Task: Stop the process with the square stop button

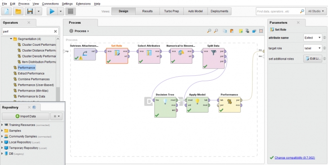Action: (71, 11)
